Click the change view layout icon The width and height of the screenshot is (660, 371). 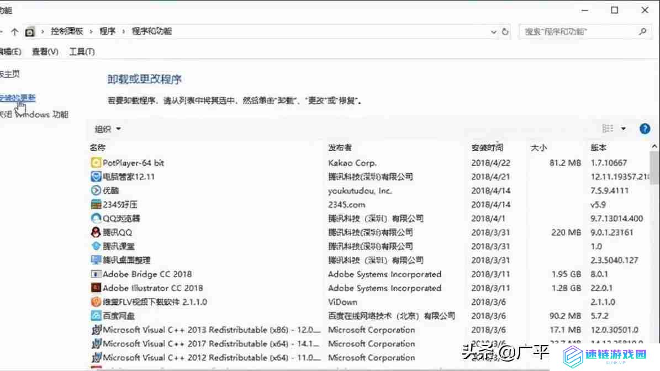coord(608,129)
